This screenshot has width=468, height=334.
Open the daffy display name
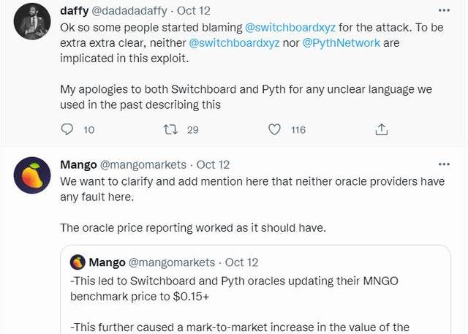(75, 11)
